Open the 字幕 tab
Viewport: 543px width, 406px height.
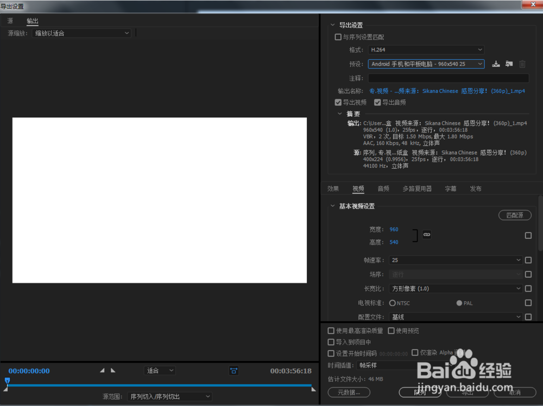pyautogui.click(x=451, y=189)
